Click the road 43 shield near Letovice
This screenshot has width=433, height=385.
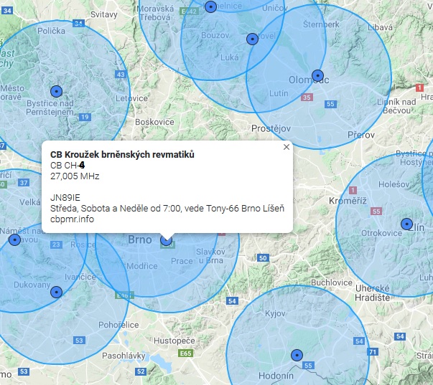tap(121, 75)
